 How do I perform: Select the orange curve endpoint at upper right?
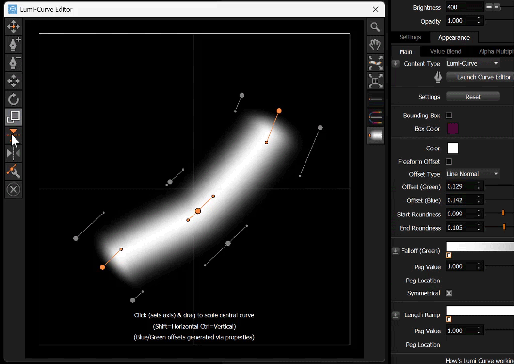point(279,111)
